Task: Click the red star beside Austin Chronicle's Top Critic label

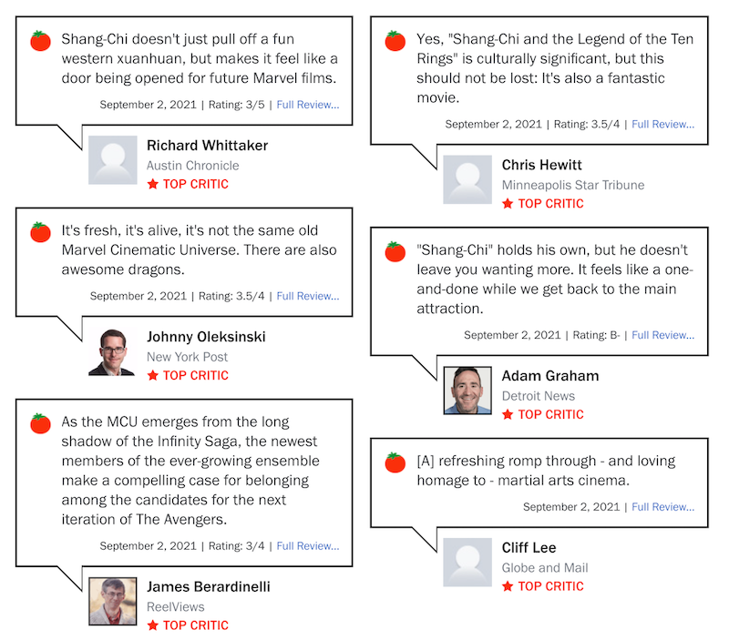Action: click(153, 184)
